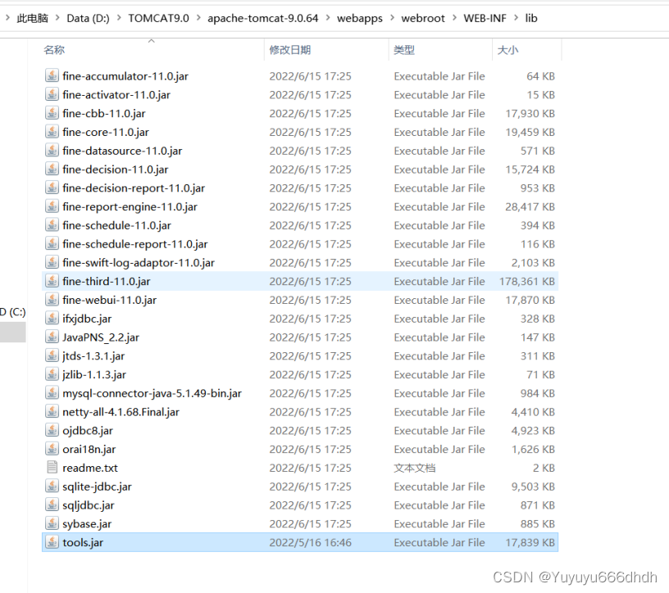The width and height of the screenshot is (669, 593).
Task: Select the file name fine-core-11.0.jar
Action: 106,132
